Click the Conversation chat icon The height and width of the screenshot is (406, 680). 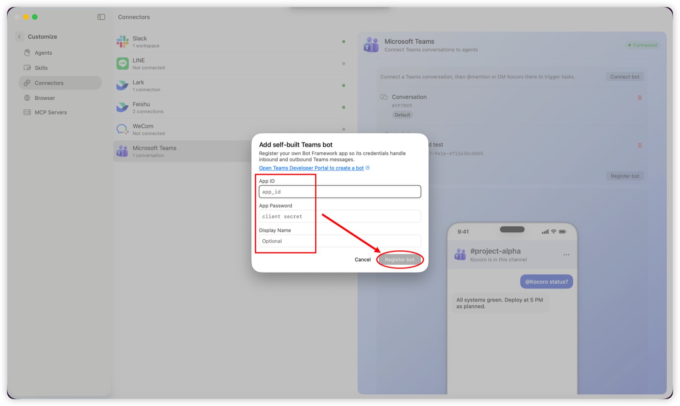tap(384, 97)
